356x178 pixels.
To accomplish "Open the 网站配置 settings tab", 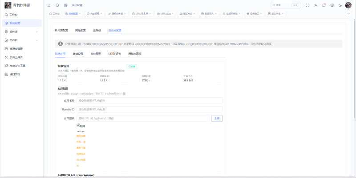I will point(81,30).
